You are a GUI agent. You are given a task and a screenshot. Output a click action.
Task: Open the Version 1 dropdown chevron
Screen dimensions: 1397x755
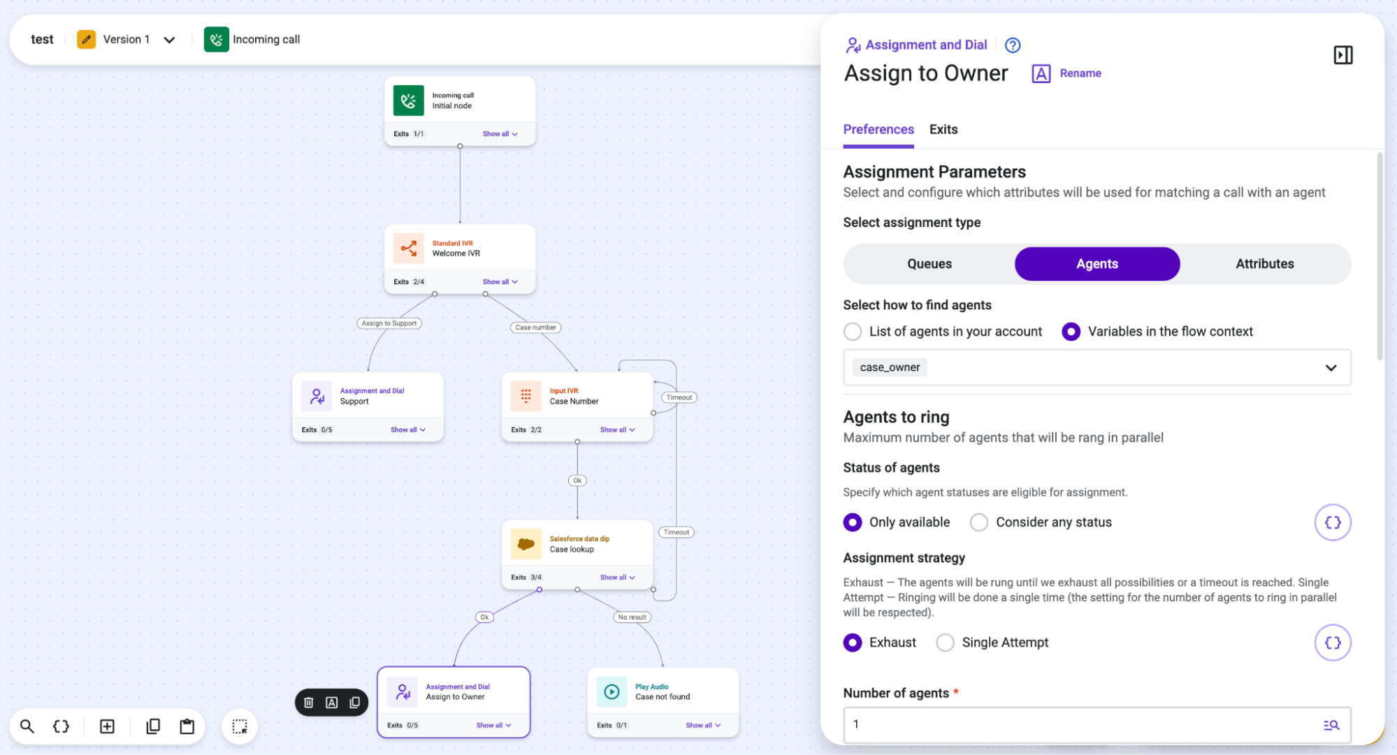pyautogui.click(x=169, y=40)
